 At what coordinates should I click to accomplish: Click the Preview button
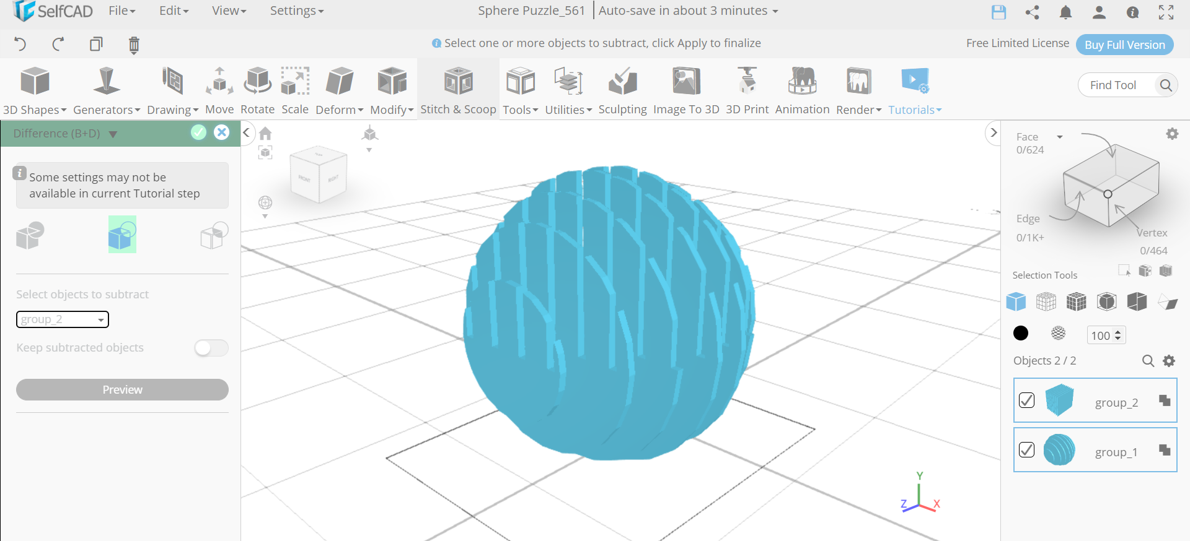coord(122,389)
